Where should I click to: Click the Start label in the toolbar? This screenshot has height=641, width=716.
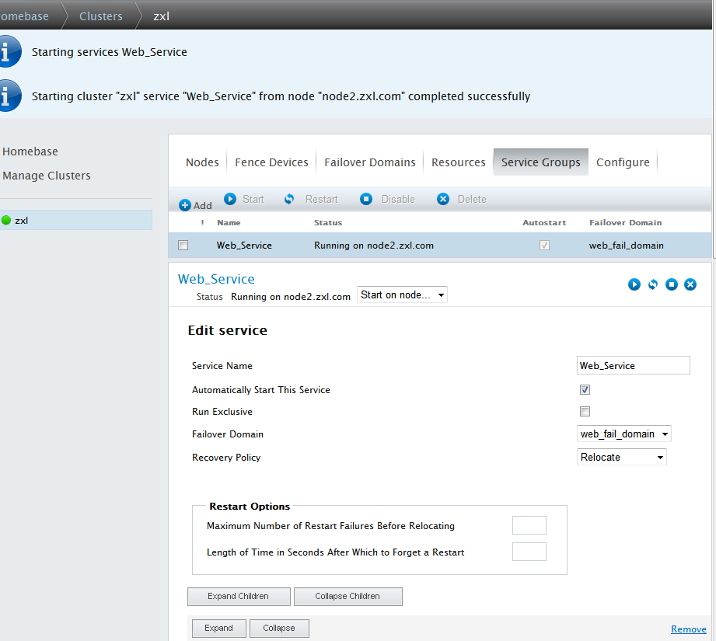(x=253, y=200)
